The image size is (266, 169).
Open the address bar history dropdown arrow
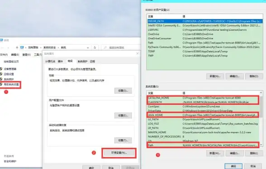(88, 47)
